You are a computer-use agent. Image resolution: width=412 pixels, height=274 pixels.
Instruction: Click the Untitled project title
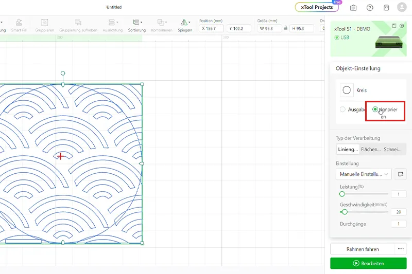[x=114, y=7]
